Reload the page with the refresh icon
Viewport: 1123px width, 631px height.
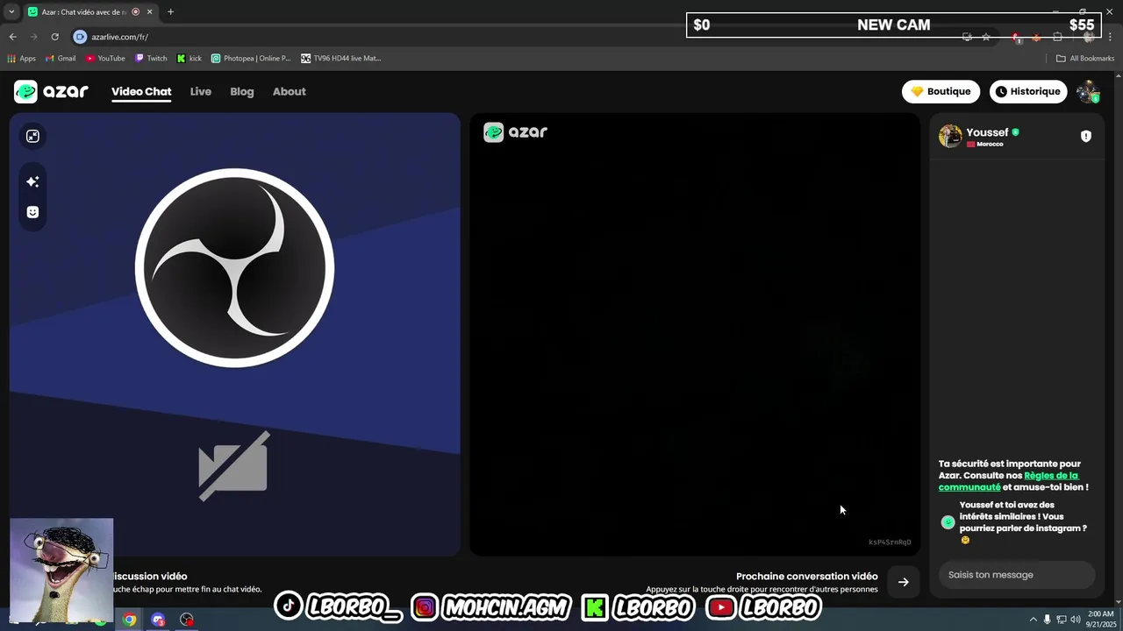click(54, 37)
